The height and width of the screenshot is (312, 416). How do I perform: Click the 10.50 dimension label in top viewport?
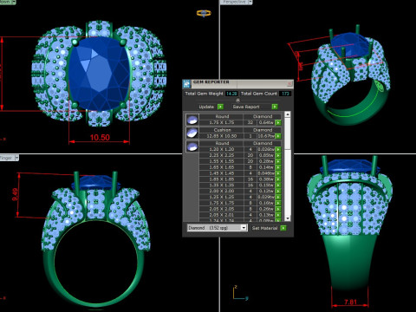coord(100,138)
